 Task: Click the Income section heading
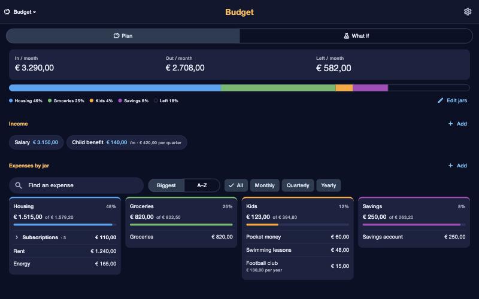coord(19,124)
